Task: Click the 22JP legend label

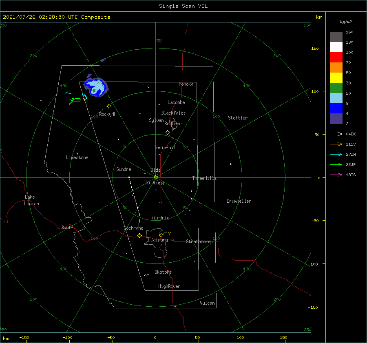Action: [351, 165]
